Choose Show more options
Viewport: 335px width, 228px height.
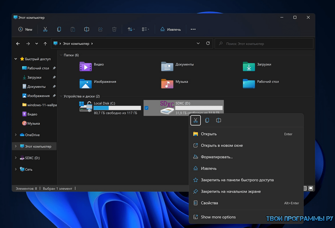[246, 217]
